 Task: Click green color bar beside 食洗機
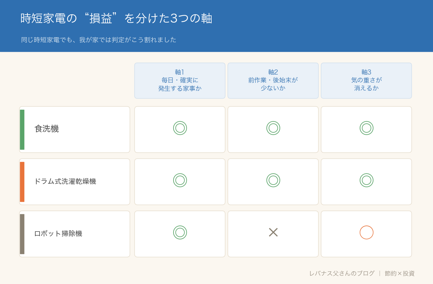pos(22,130)
